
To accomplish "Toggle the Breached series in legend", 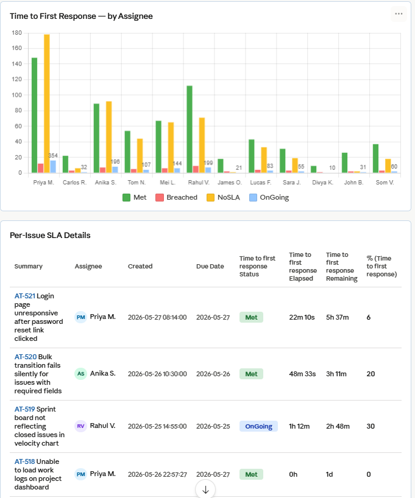I will click(177, 197).
